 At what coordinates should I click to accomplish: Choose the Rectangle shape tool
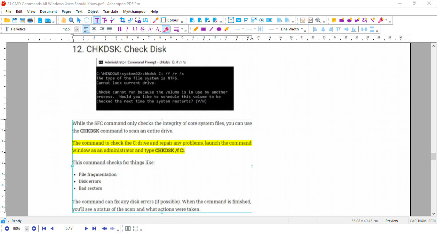[x=203, y=29]
